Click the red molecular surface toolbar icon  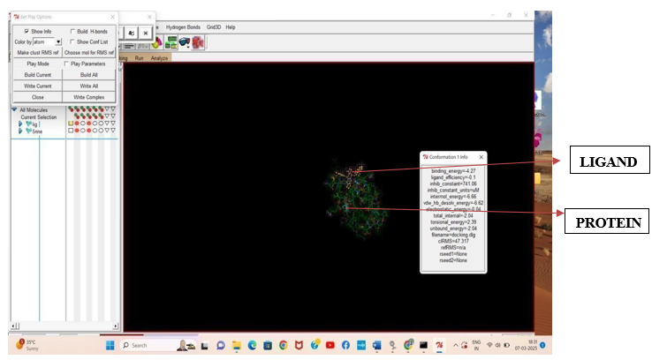pos(199,42)
